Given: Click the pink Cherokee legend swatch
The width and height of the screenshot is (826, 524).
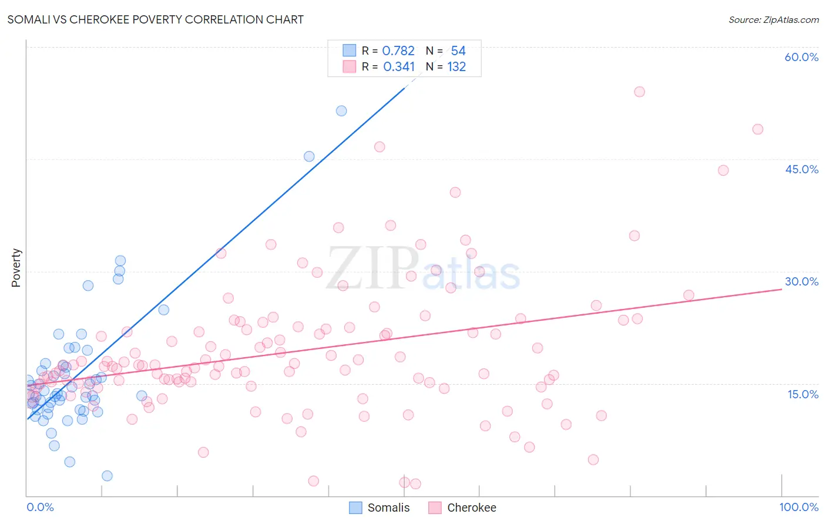Looking at the screenshot, I should [435, 508].
